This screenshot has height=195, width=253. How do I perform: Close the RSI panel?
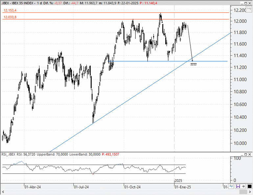pyautogui.click(x=250, y=155)
